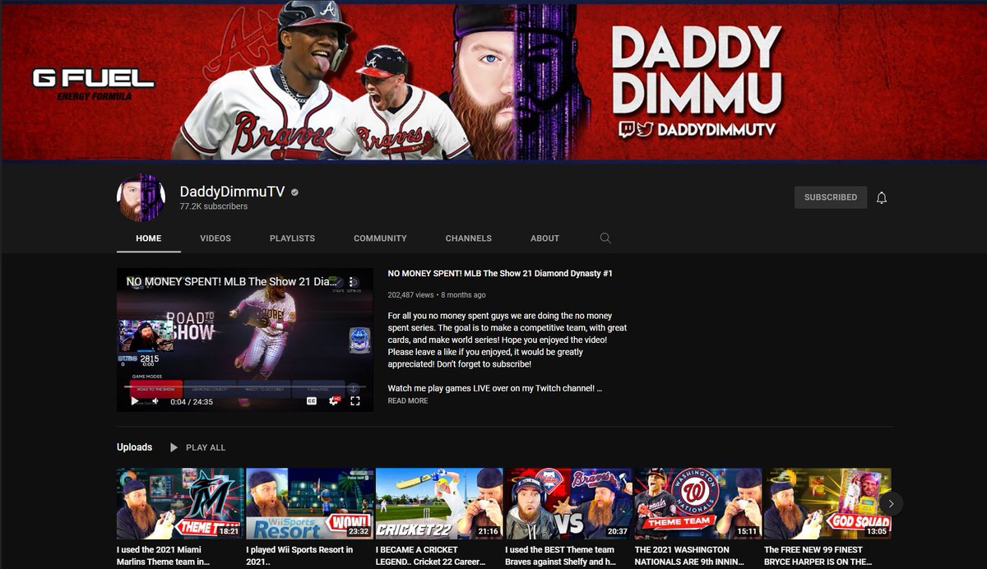Open the PLAYLISTS tab
Viewport: 987px width, 569px height.
coord(292,238)
